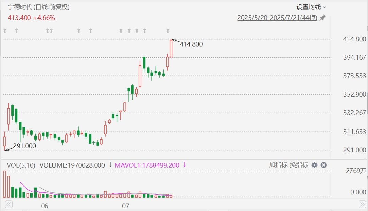
Task: Click the 2769万 volume axis label
Action: (x=356, y=171)
